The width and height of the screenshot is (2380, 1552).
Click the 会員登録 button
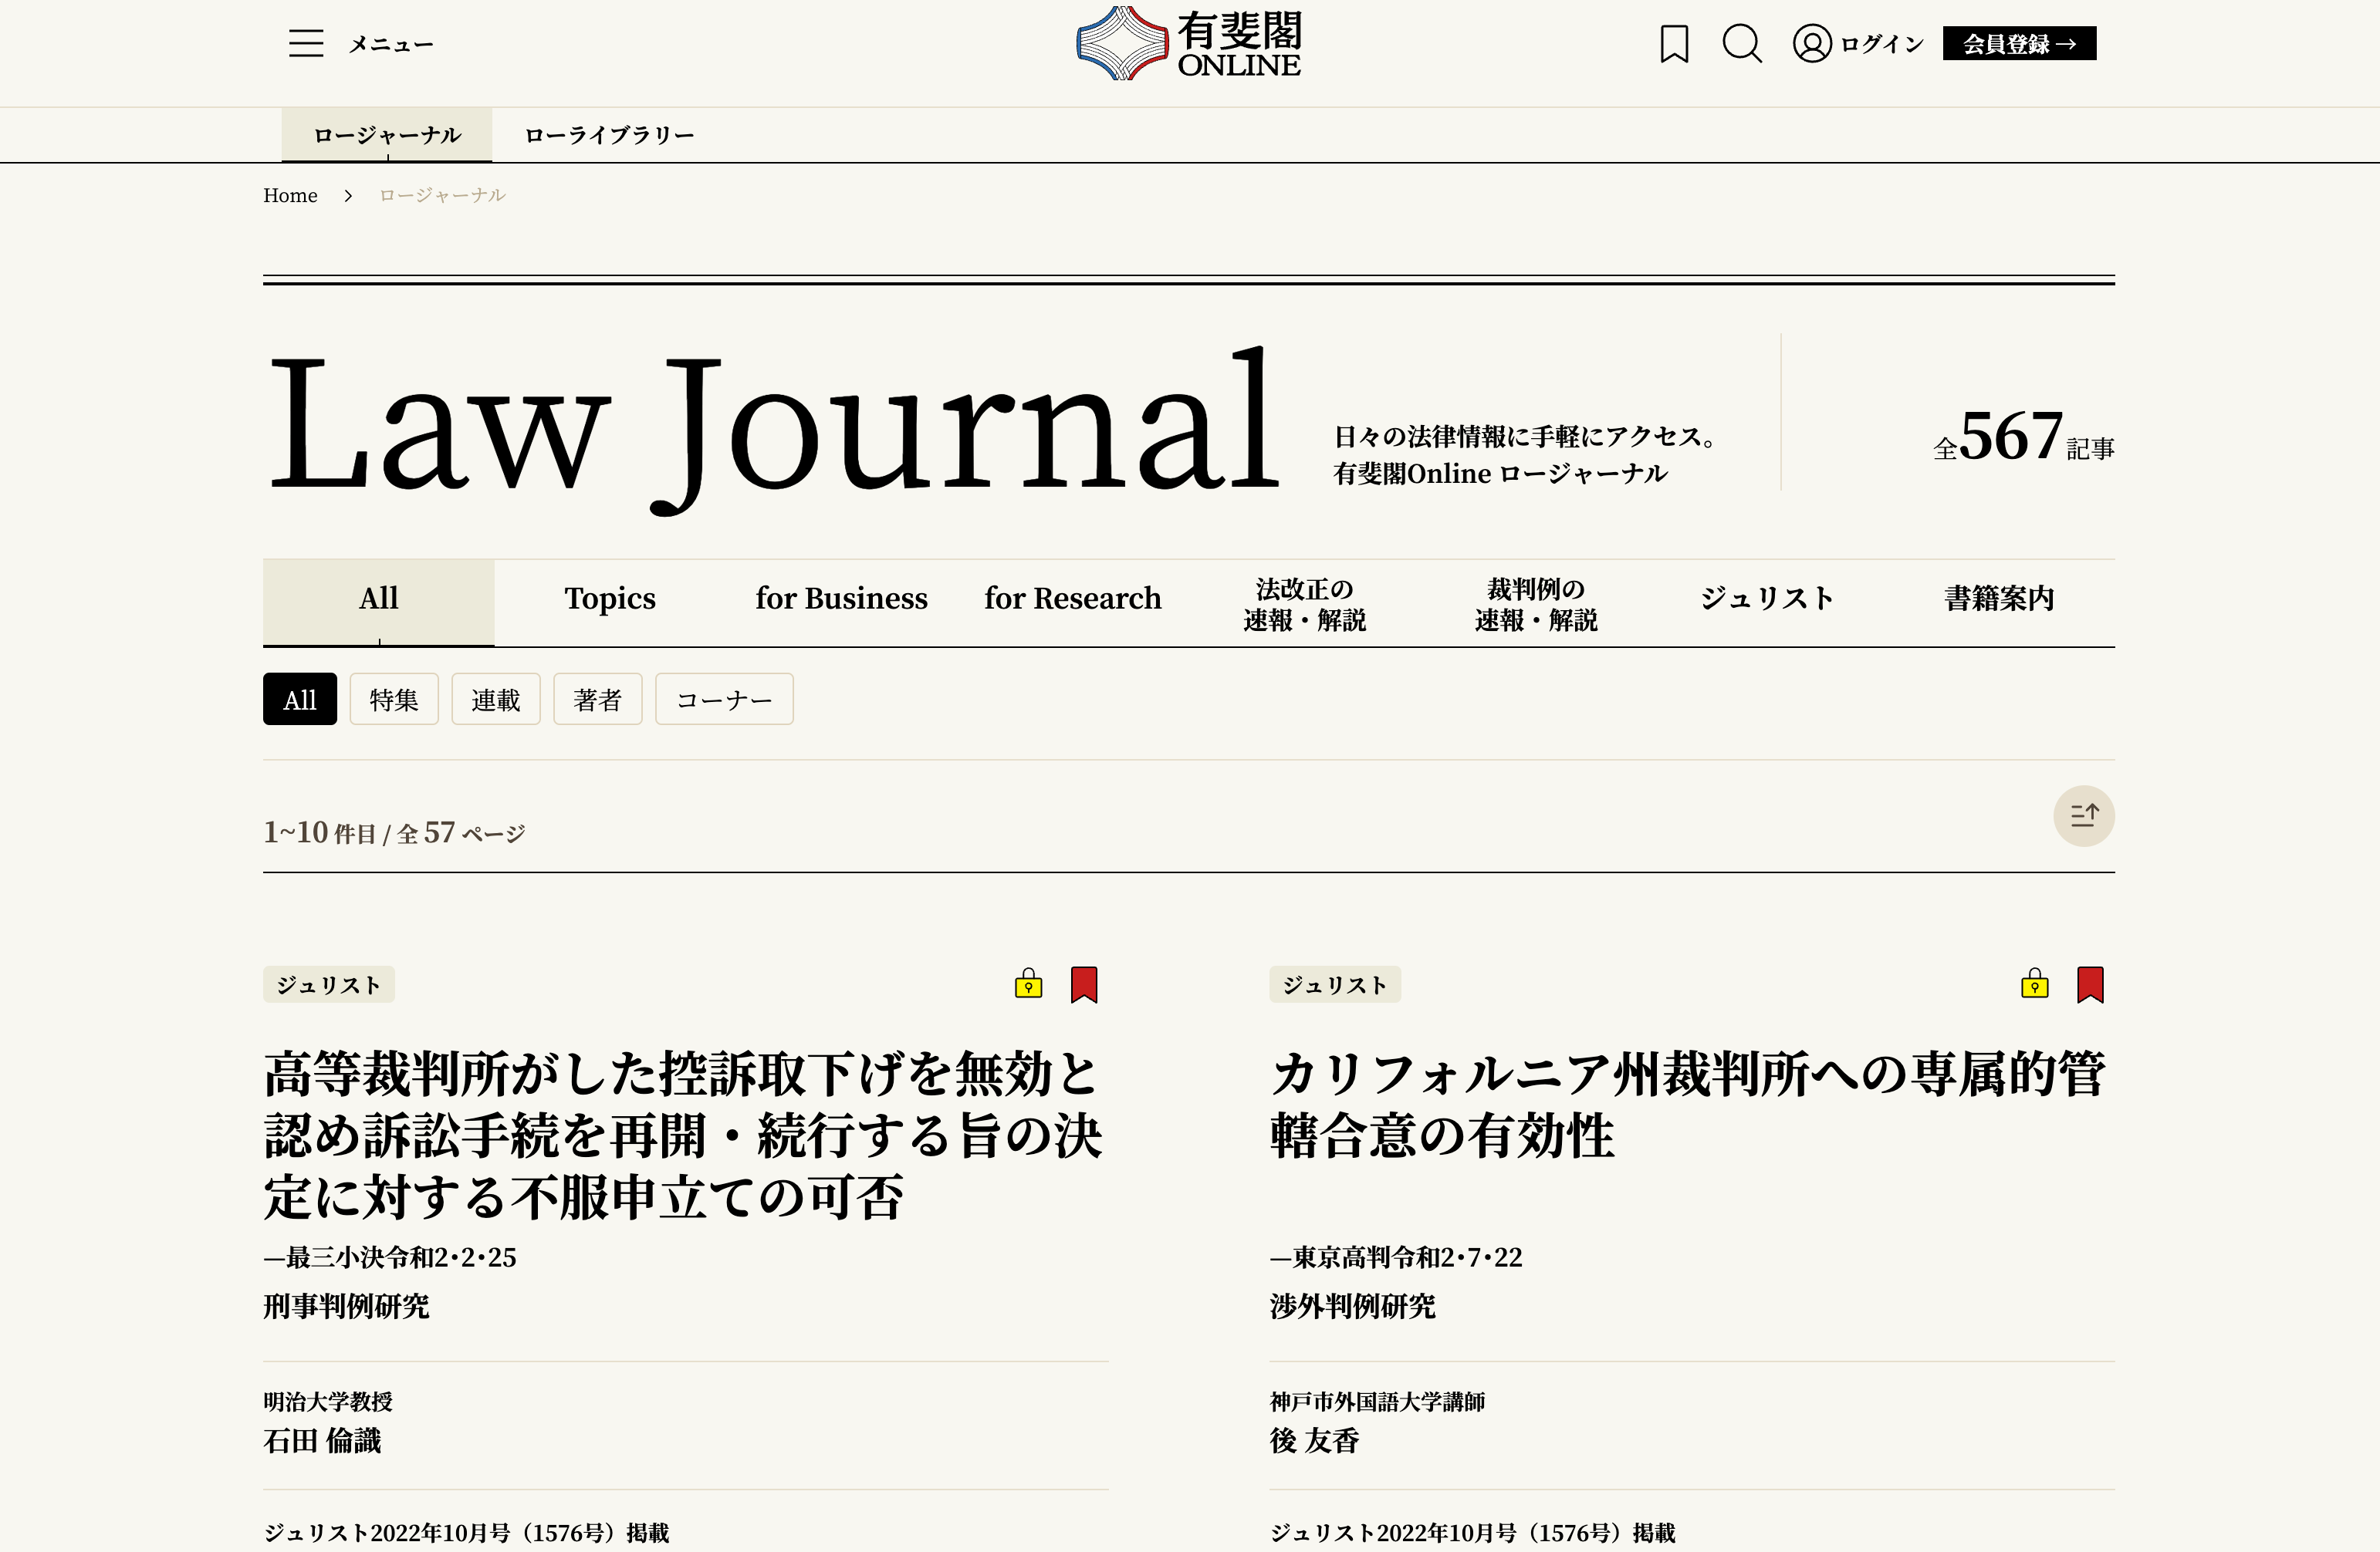[2019, 43]
